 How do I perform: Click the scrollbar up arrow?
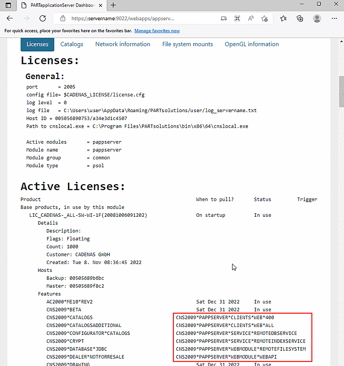[x=341, y=41]
